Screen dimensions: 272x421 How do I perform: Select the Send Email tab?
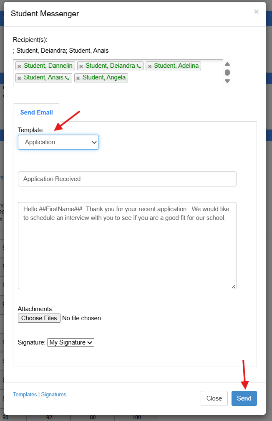tap(37, 112)
